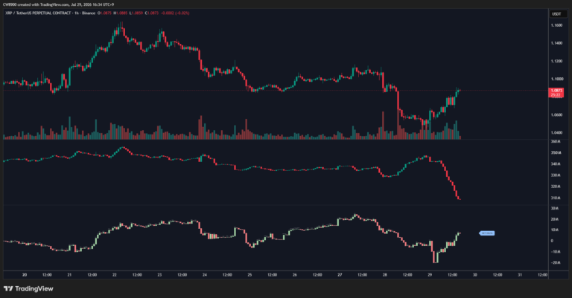
Task: Click the 340M open interest axis label
Action: click(556, 164)
